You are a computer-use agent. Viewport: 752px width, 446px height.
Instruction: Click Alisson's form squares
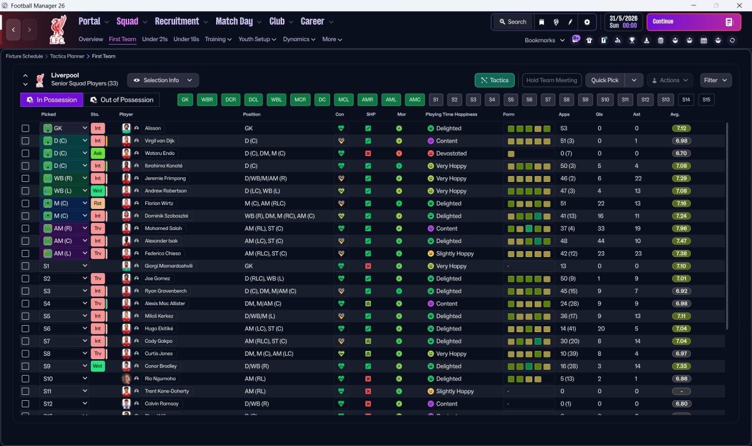coord(529,129)
